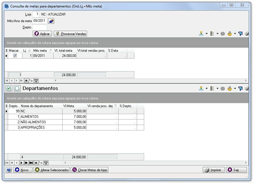Screen dimensions: 253x183
Task: Click the blue help question mark icon
Action: pyautogui.click(x=9, y=170)
